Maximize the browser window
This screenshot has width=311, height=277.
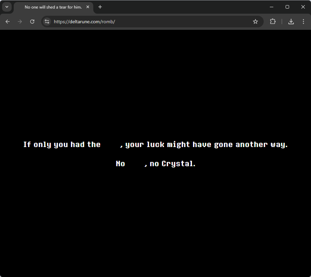coord(287,7)
